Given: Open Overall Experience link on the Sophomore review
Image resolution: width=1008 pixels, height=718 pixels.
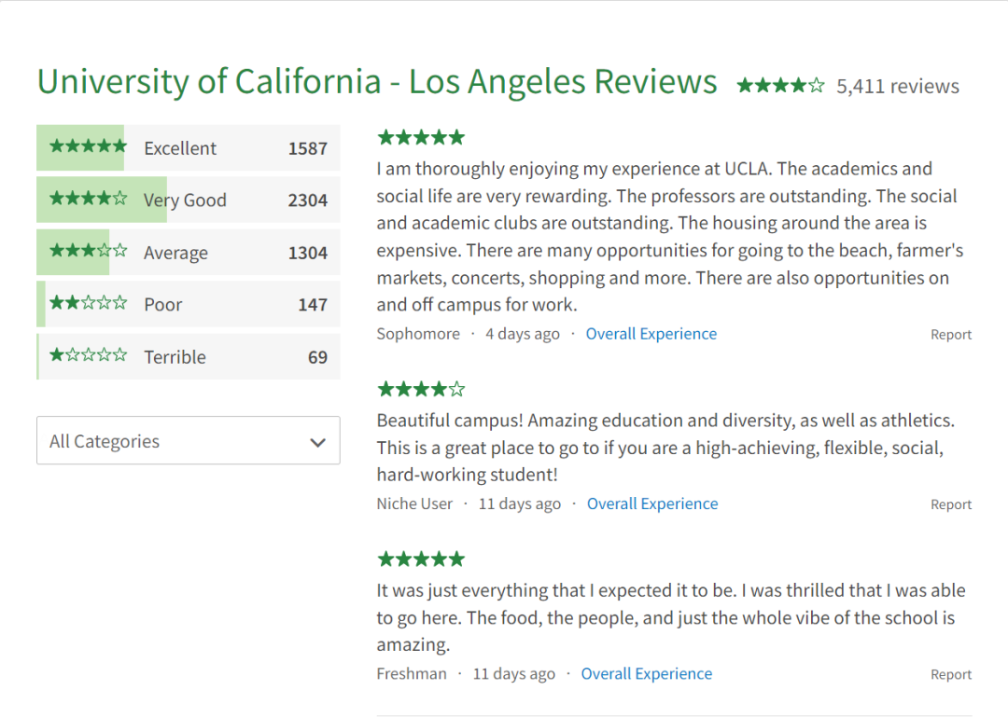Looking at the screenshot, I should tap(651, 334).
